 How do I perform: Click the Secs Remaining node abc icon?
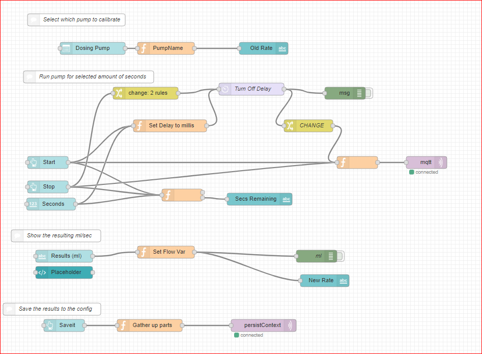click(286, 199)
